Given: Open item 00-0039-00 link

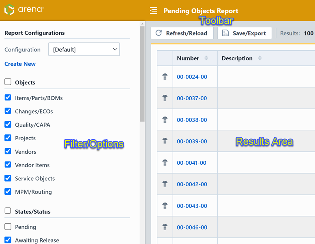Looking at the screenshot, I should (192, 141).
